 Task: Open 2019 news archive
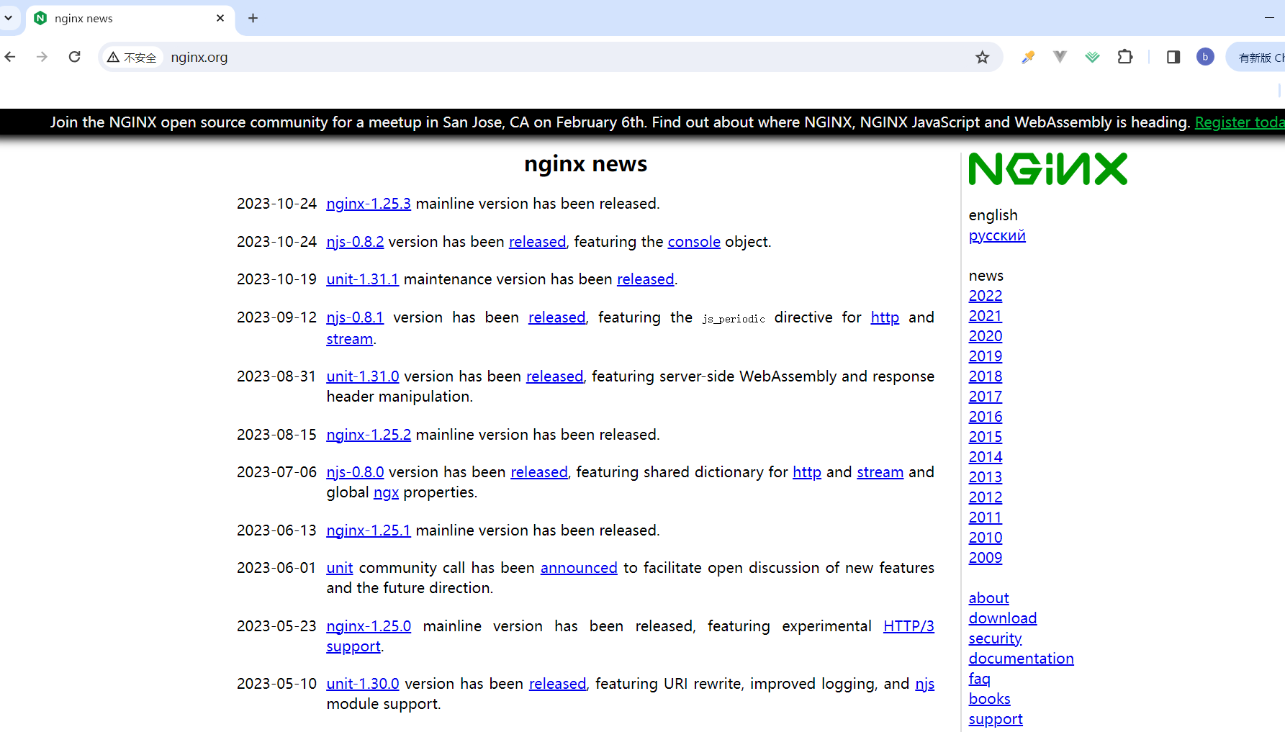click(x=986, y=356)
